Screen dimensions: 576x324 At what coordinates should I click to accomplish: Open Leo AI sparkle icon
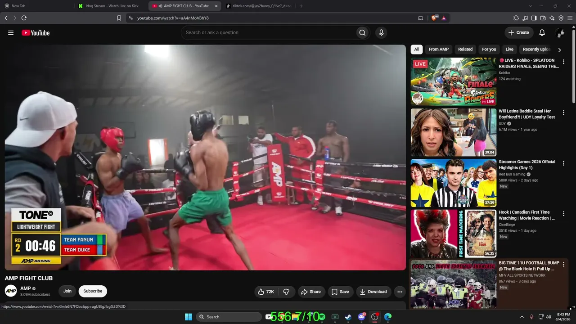[x=552, y=18]
